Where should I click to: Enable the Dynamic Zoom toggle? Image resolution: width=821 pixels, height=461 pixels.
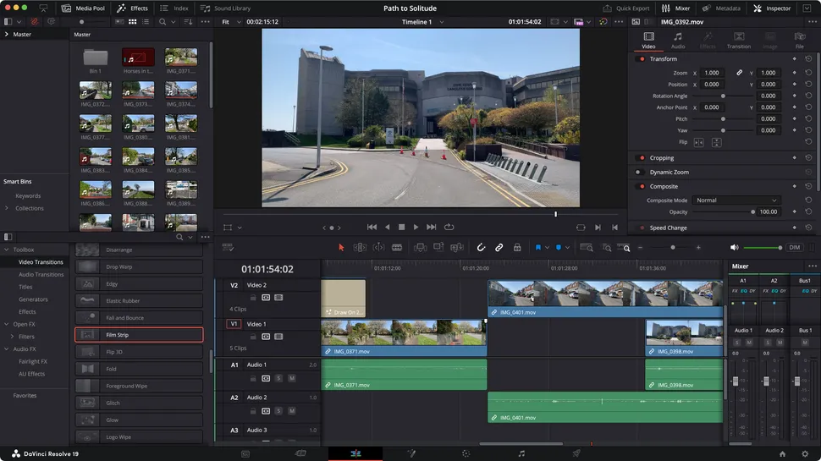642,172
